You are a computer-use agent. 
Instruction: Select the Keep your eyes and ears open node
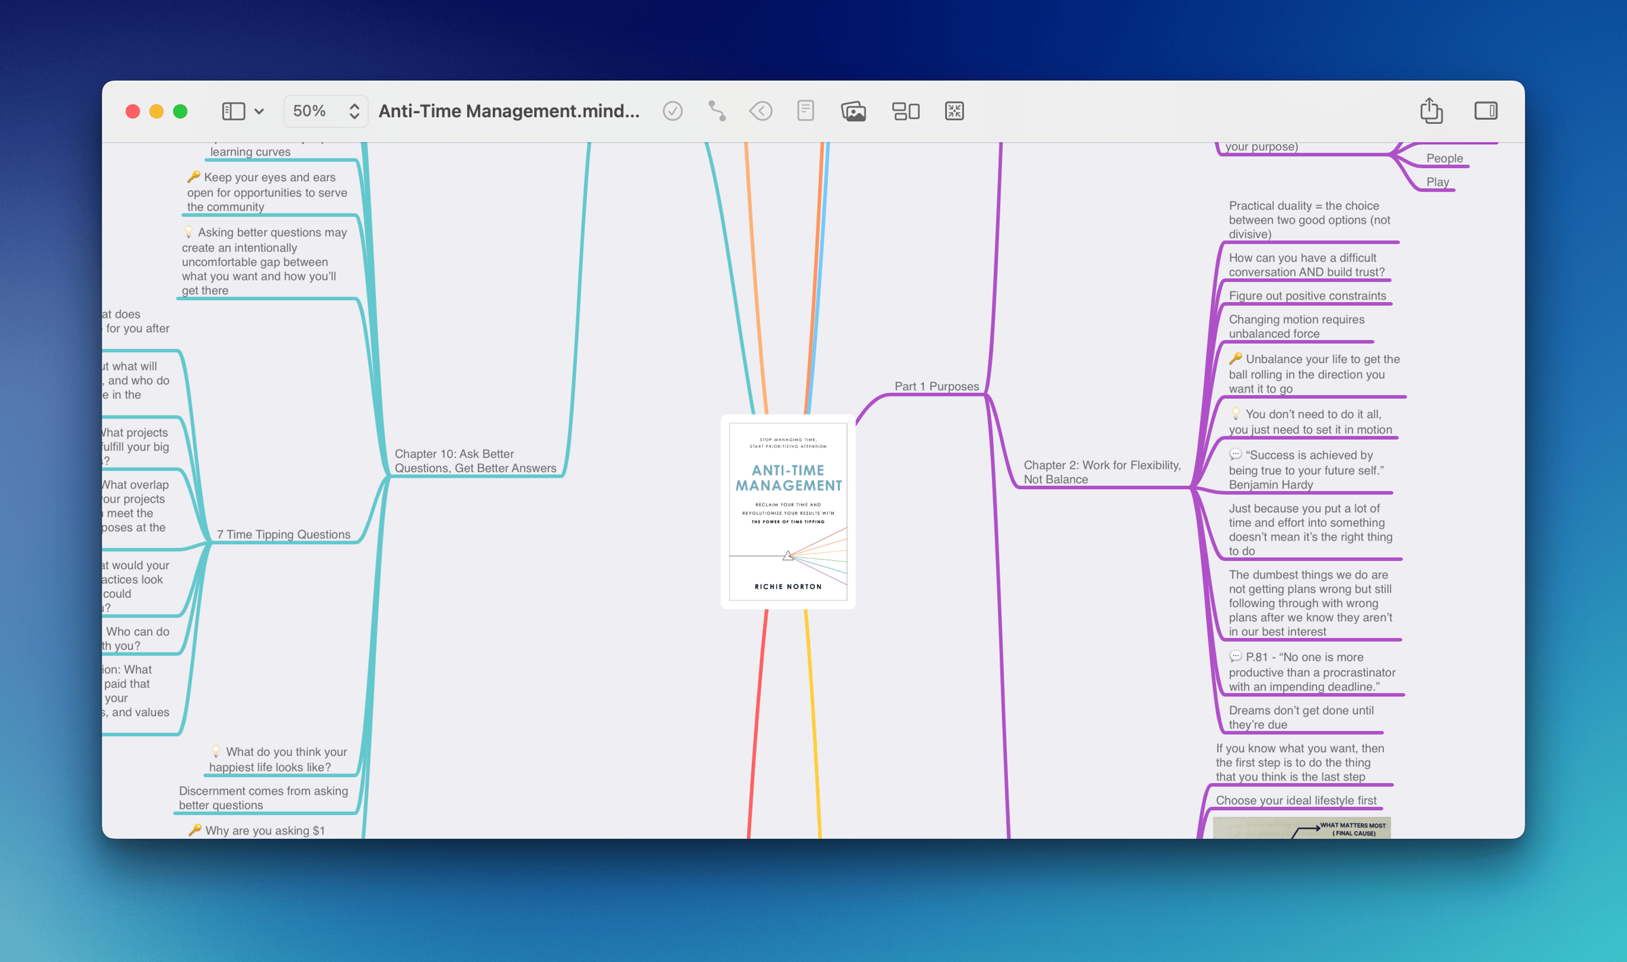point(267,192)
